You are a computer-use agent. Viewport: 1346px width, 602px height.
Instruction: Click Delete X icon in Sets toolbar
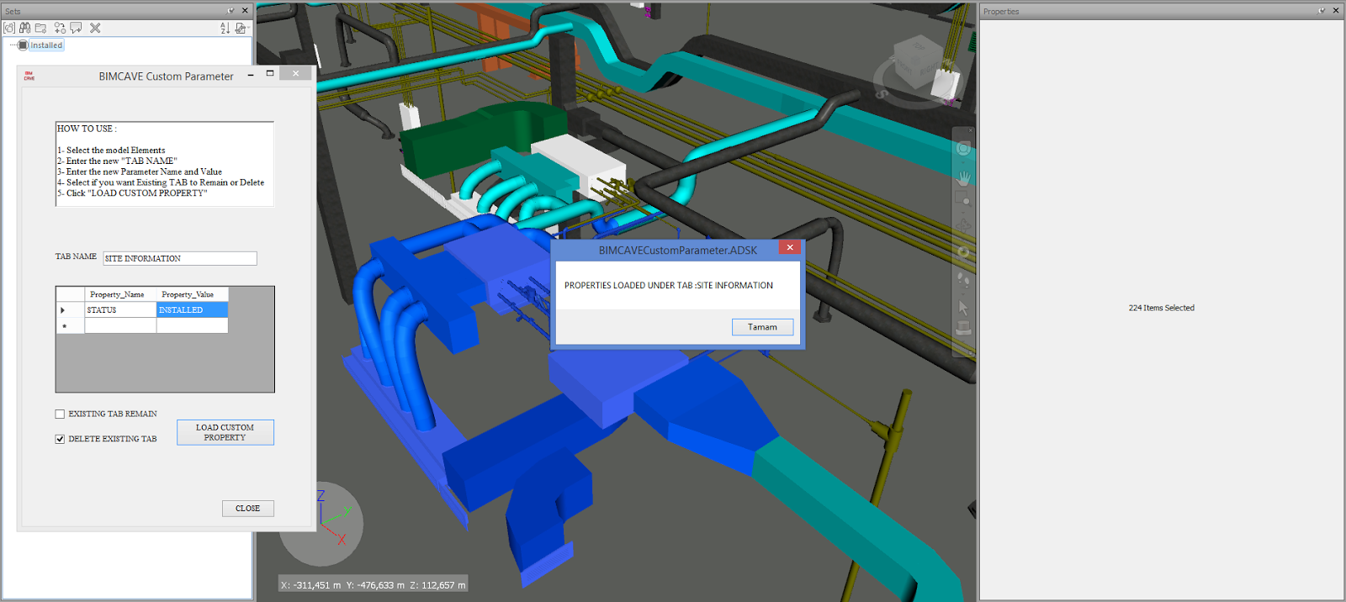point(95,28)
